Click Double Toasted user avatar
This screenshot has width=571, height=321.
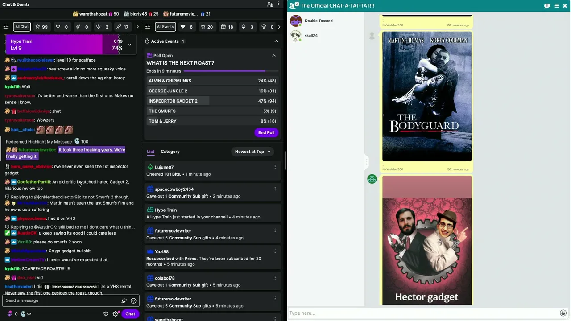[x=296, y=21]
